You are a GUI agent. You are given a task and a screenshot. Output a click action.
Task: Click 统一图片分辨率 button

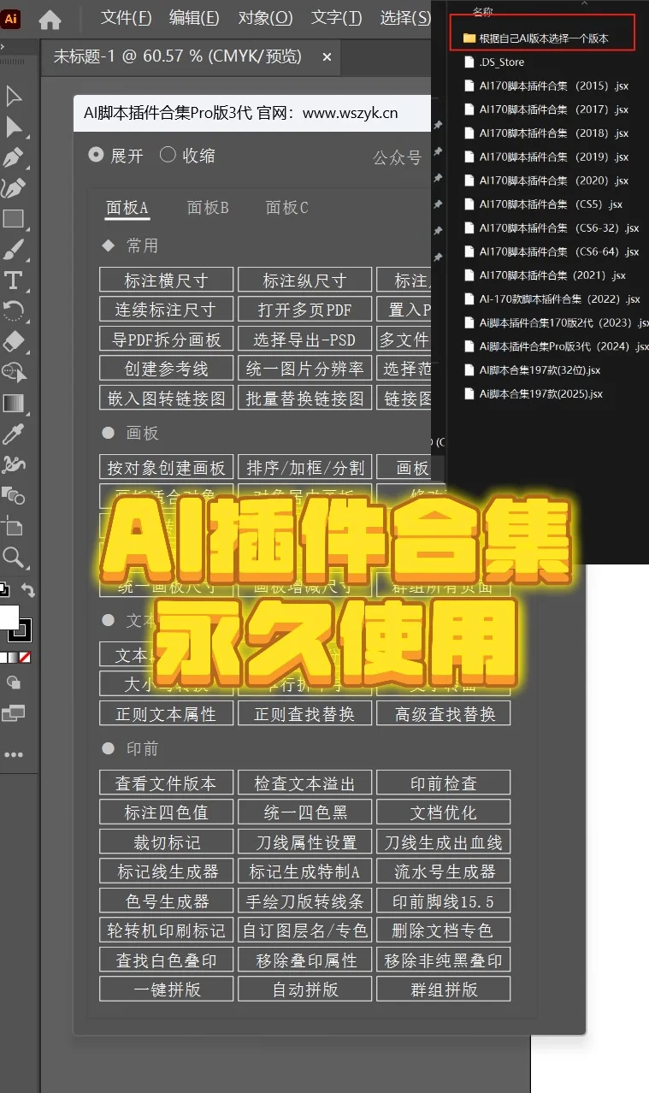tap(304, 369)
